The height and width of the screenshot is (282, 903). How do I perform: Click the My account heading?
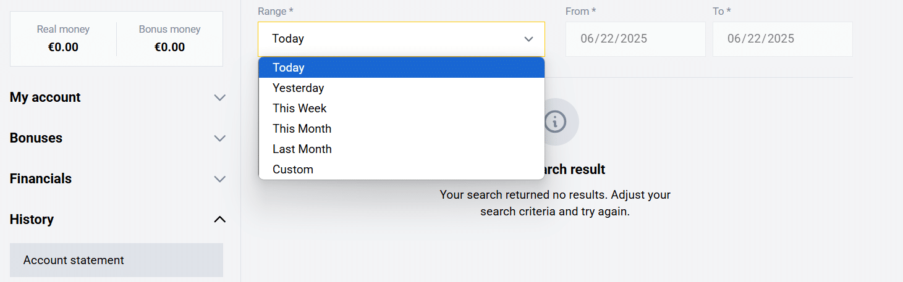click(45, 97)
